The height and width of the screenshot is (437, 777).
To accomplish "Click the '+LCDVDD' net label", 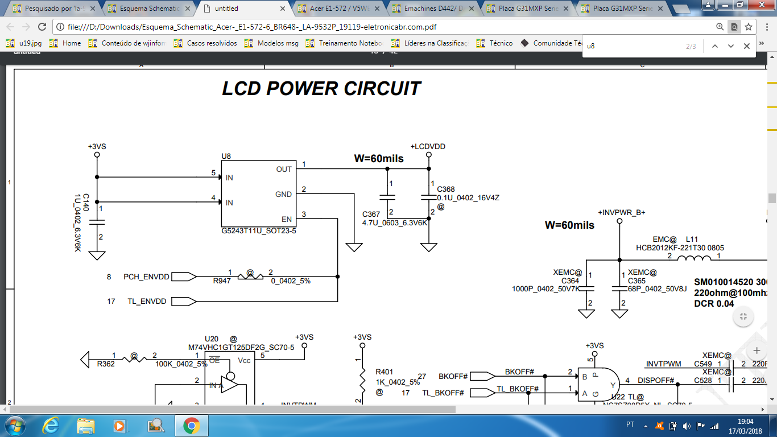I will click(428, 146).
